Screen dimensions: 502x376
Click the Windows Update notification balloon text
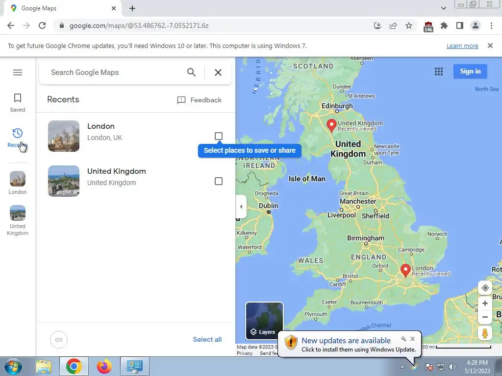coord(358,345)
